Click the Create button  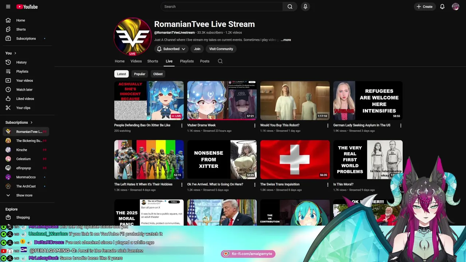pos(424,7)
